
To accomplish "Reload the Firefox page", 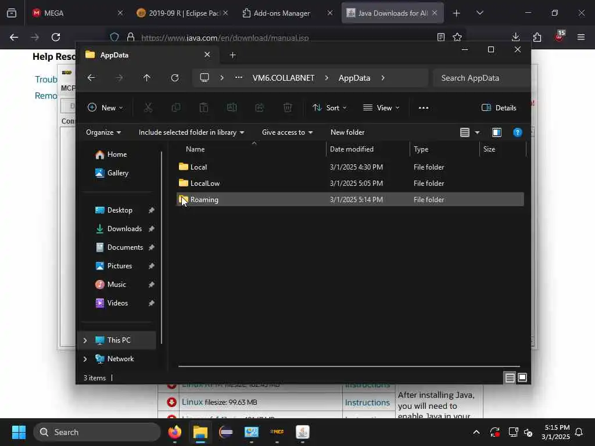I will (x=56, y=37).
